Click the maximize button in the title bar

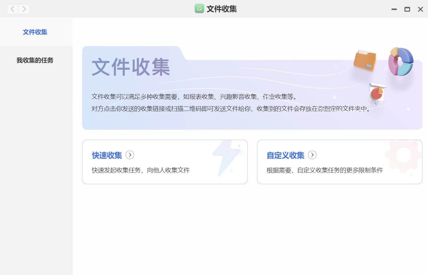coord(407,9)
